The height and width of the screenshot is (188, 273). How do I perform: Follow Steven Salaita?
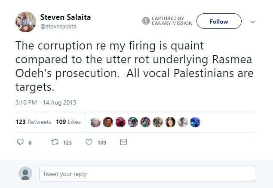coord(218,22)
